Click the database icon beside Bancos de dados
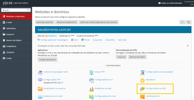This screenshot has width=194, height=100. 4,40
